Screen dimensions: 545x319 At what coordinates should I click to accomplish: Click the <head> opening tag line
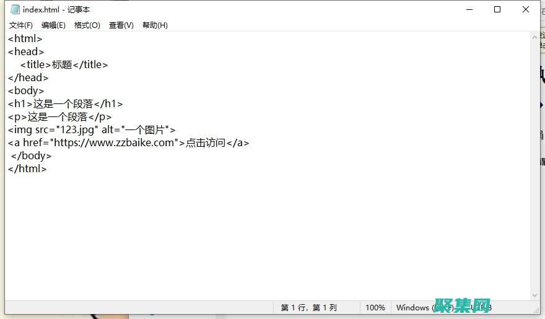[26, 52]
